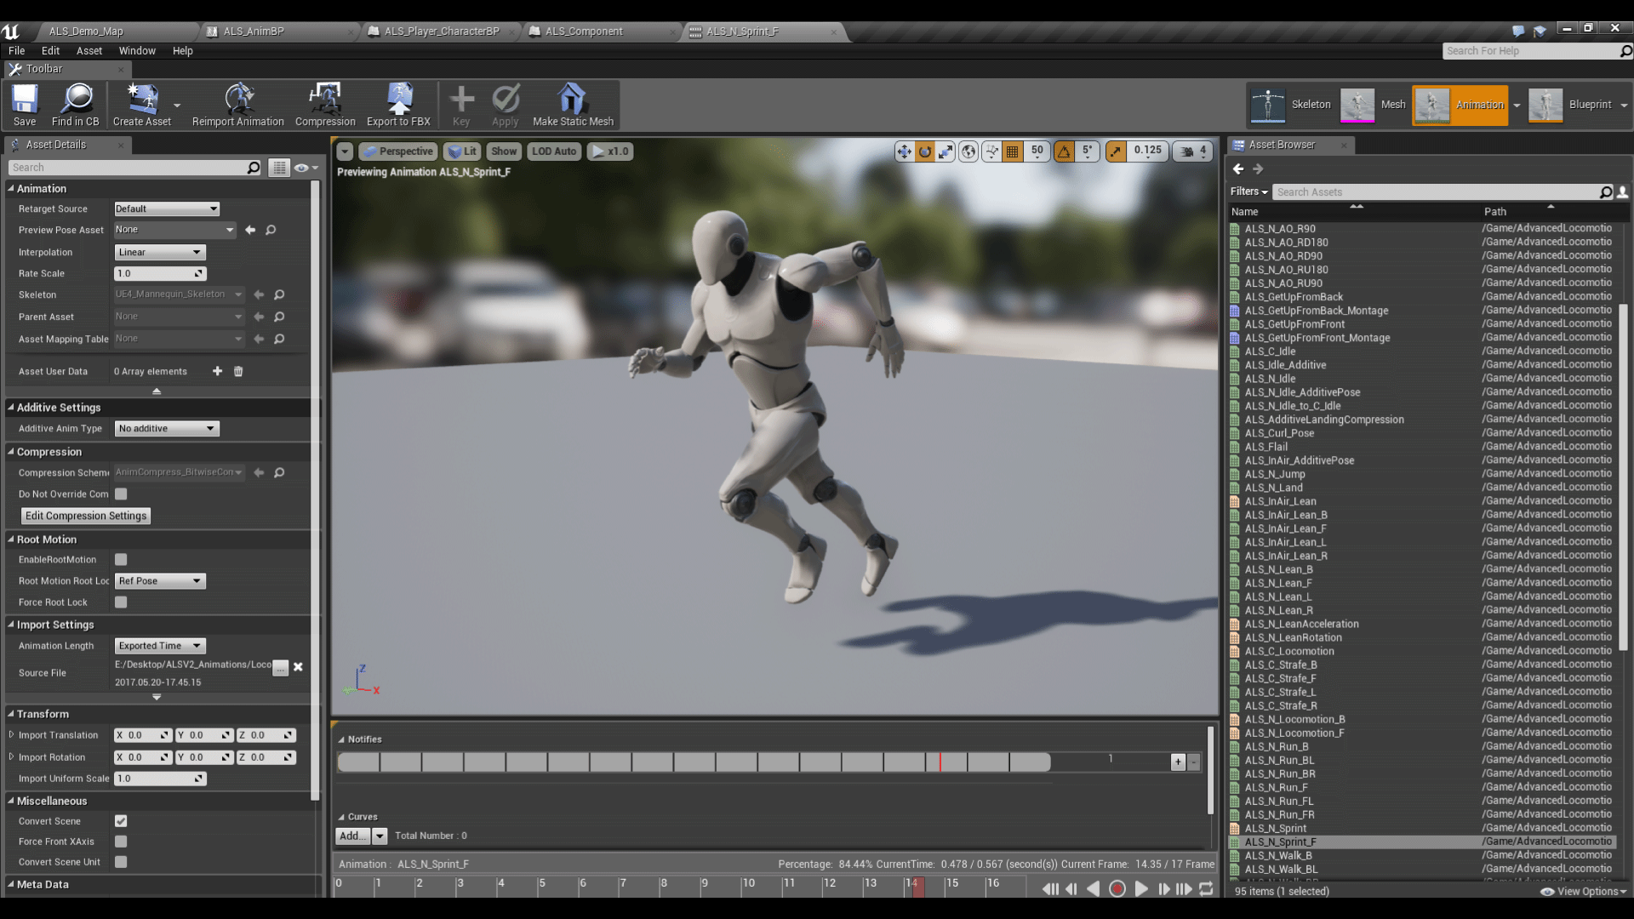The width and height of the screenshot is (1634, 919).
Task: Click the Reimport Animation icon
Action: click(238, 100)
